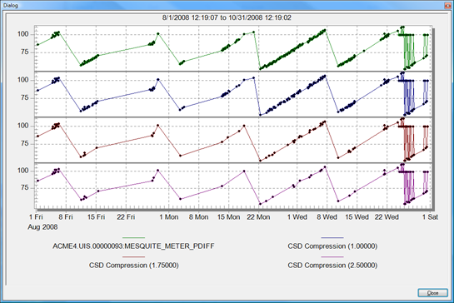Click the date range title text
This screenshot has width=454, height=303.
click(227, 17)
